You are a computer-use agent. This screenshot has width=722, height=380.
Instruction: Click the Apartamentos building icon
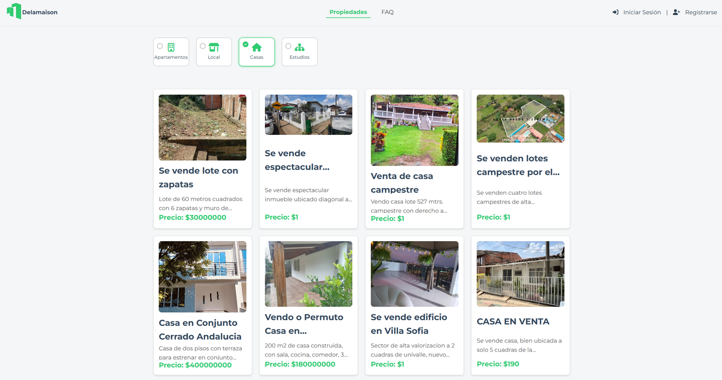tap(171, 47)
